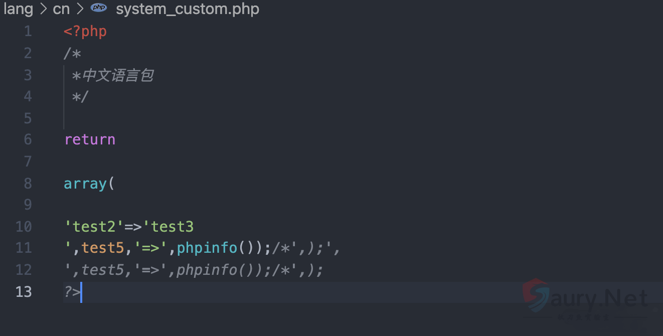Click line number 1 in gutter

point(28,32)
